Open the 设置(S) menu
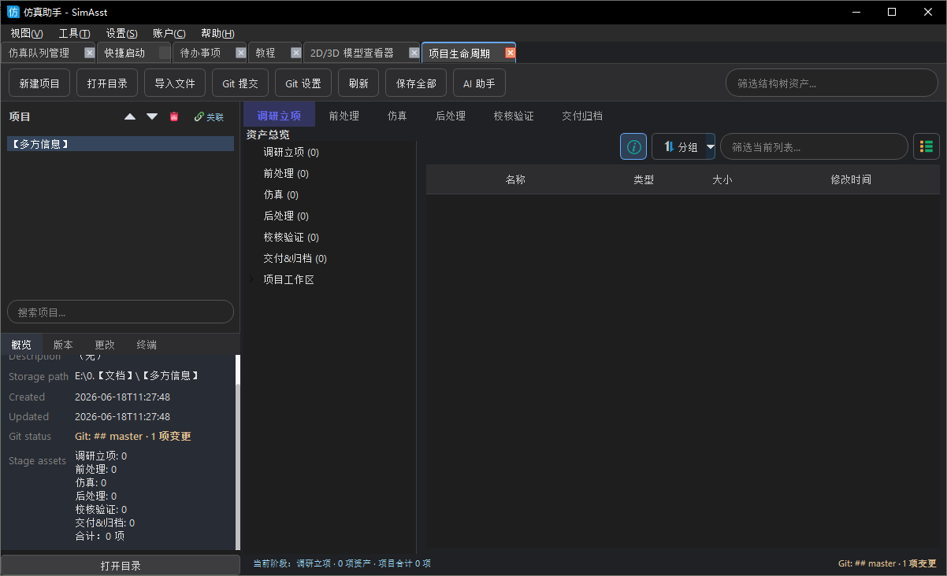The height and width of the screenshot is (576, 947). point(122,33)
